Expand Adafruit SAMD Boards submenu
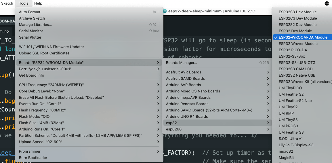Image resolution: width=332 pixels, height=163 pixels. [217, 78]
